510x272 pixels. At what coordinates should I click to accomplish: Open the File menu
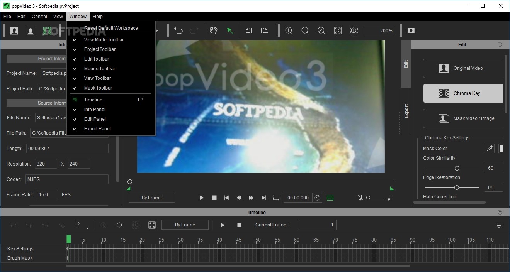7,17
